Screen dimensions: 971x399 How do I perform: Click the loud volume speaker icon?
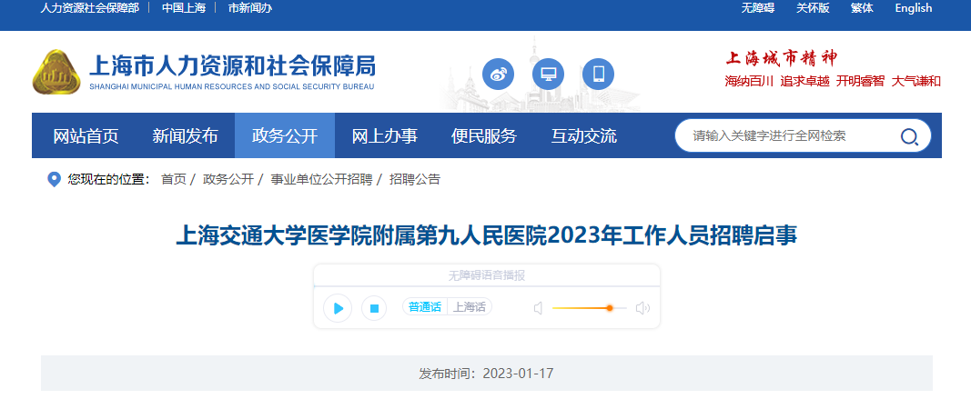click(642, 308)
